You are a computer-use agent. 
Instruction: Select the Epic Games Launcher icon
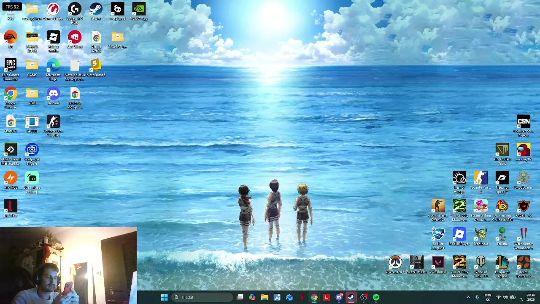(11, 70)
